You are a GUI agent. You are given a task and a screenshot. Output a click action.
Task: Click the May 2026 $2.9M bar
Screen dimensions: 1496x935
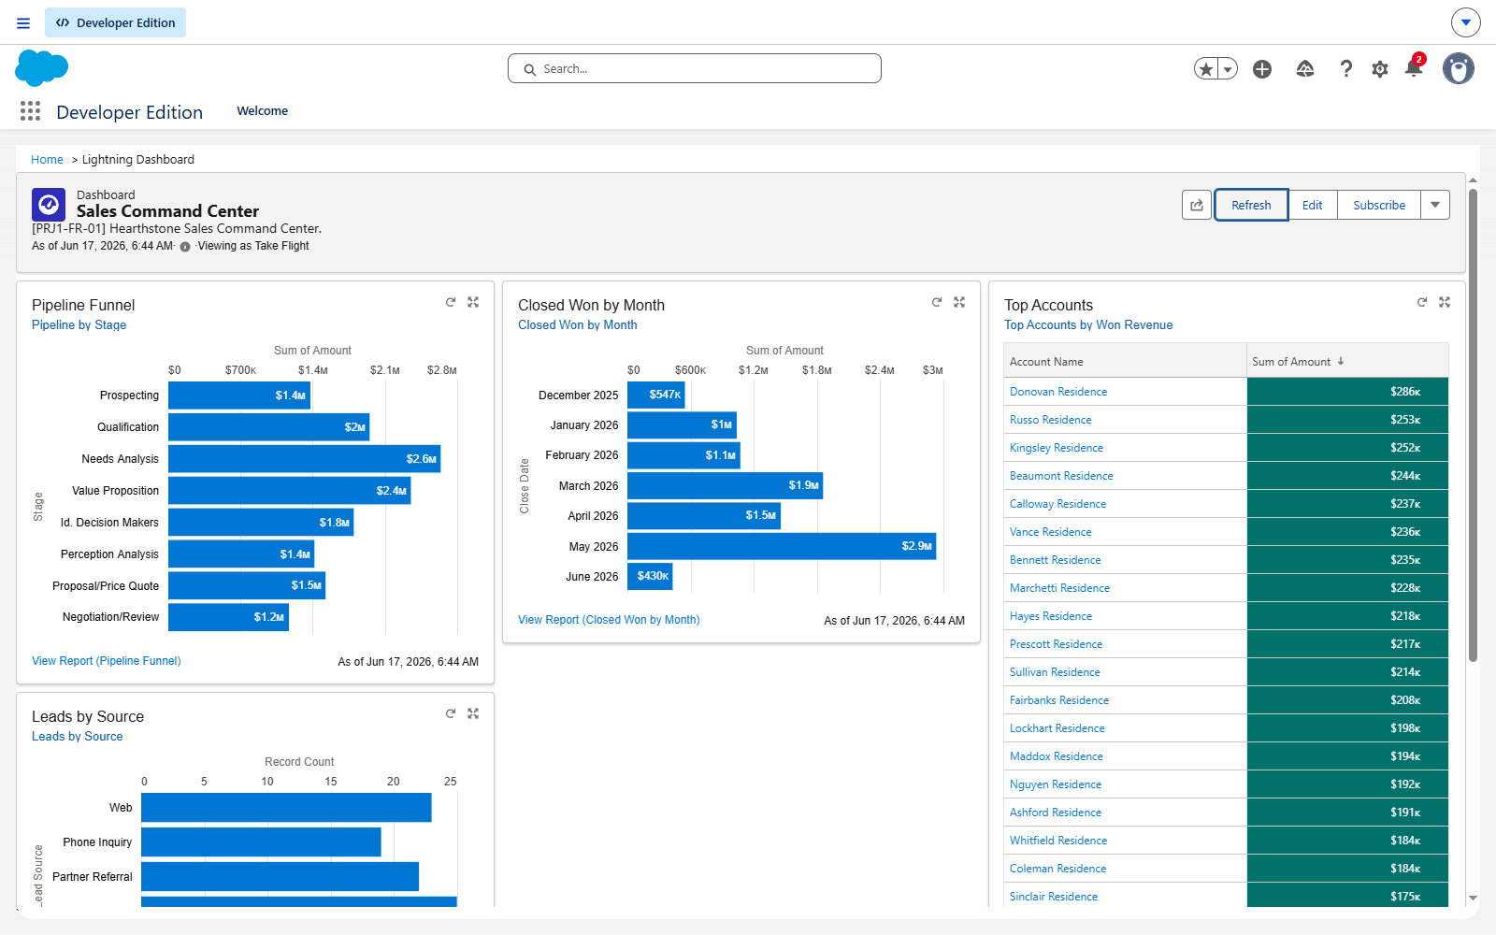pyautogui.click(x=782, y=546)
